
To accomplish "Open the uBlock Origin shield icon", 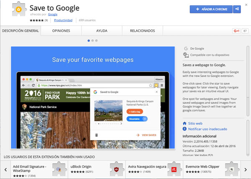I will pos(116,170).
